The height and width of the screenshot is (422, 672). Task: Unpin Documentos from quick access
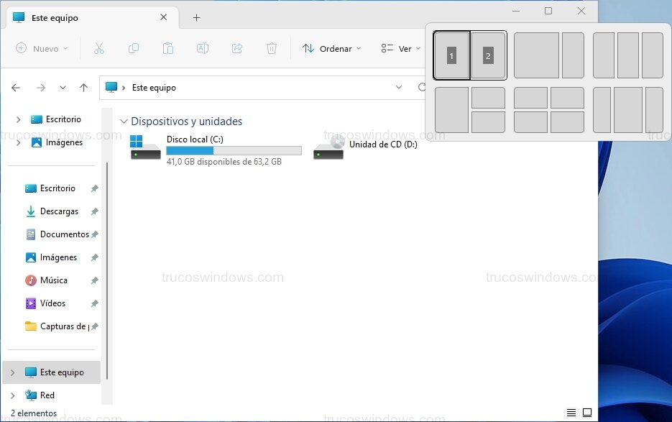94,234
